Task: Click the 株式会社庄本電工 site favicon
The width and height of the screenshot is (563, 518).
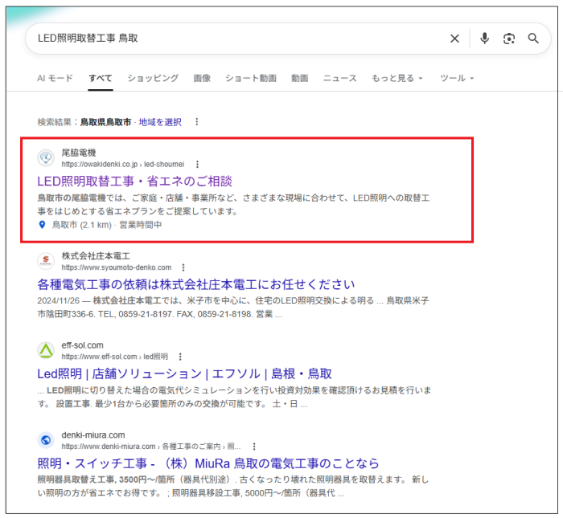Action: click(x=46, y=261)
